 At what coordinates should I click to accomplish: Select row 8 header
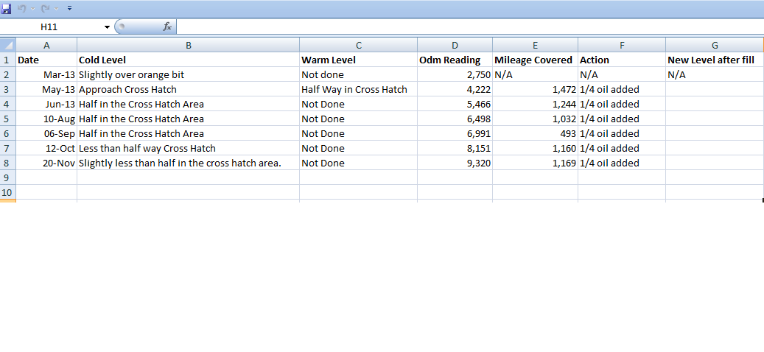(x=8, y=163)
